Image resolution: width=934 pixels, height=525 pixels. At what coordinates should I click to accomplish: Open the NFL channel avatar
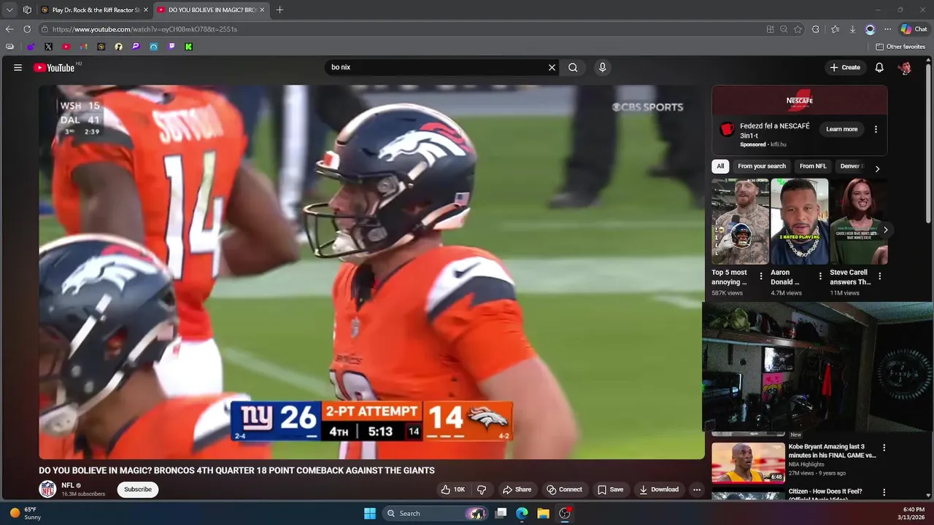point(47,489)
